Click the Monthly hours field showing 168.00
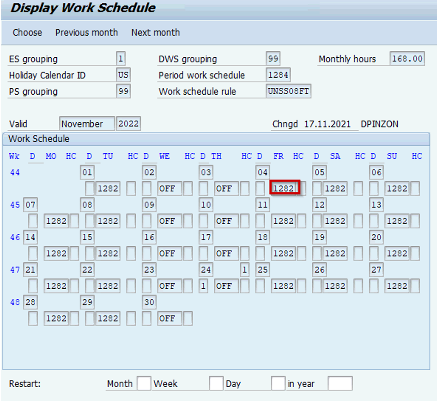The image size is (437, 401). (407, 59)
